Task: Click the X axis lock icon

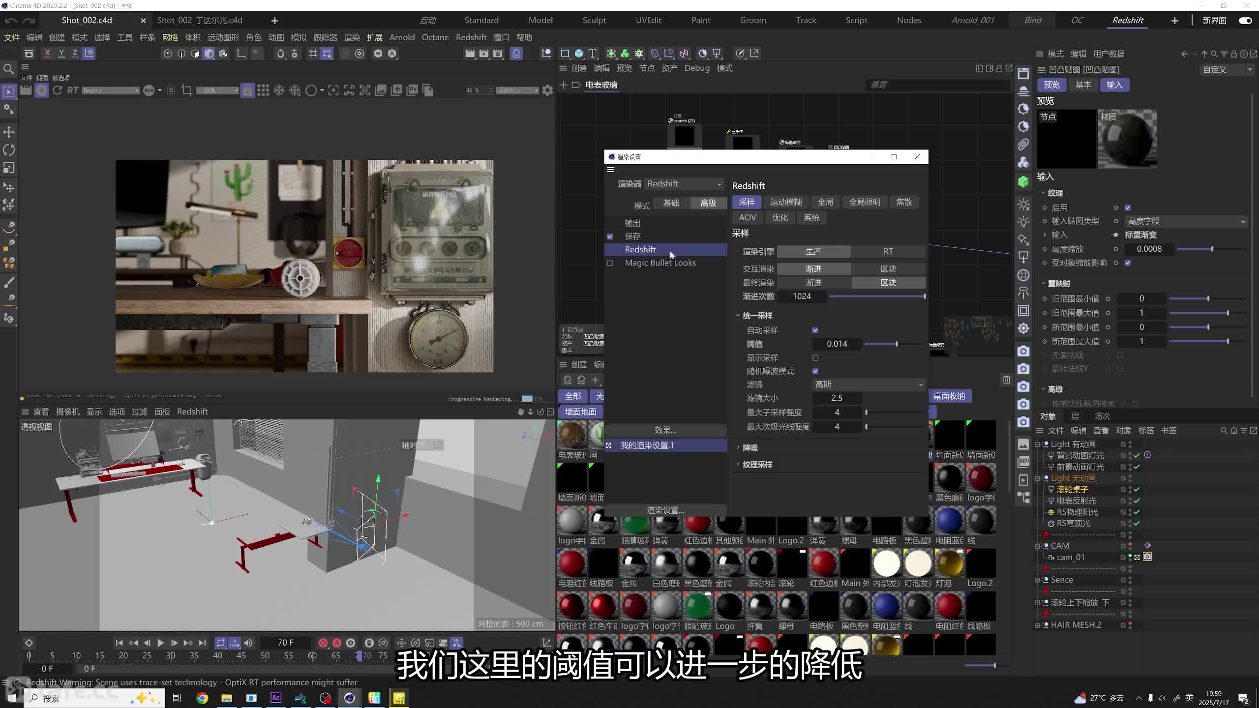Action: [47, 53]
